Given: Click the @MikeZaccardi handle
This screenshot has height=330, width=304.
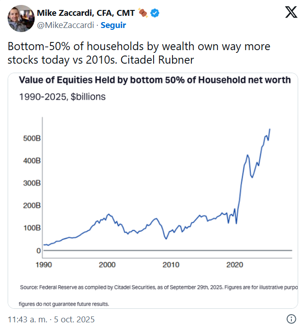Looking at the screenshot, I should (x=64, y=25).
